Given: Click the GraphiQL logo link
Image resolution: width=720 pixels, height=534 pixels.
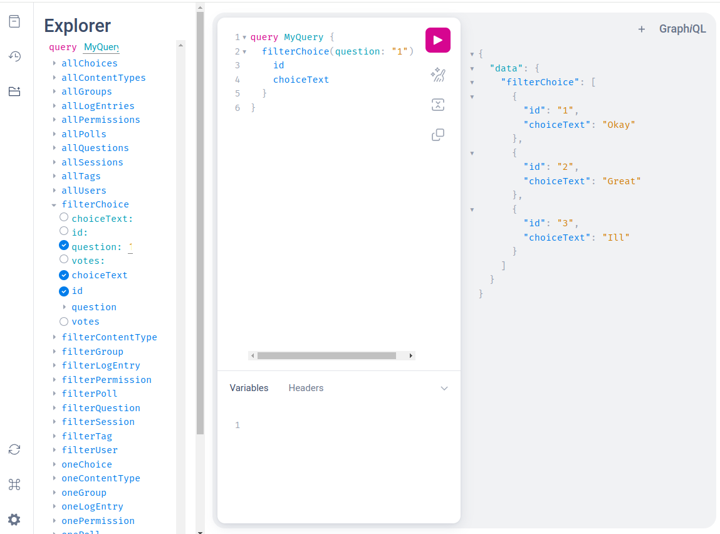Looking at the screenshot, I should [x=682, y=29].
